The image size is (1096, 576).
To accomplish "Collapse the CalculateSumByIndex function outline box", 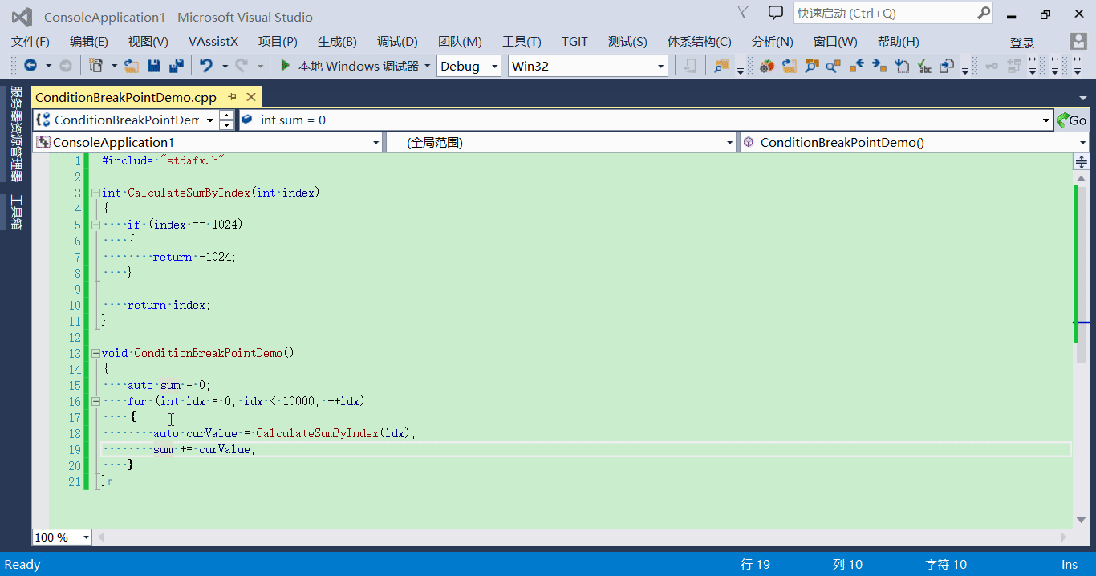I will (x=95, y=193).
